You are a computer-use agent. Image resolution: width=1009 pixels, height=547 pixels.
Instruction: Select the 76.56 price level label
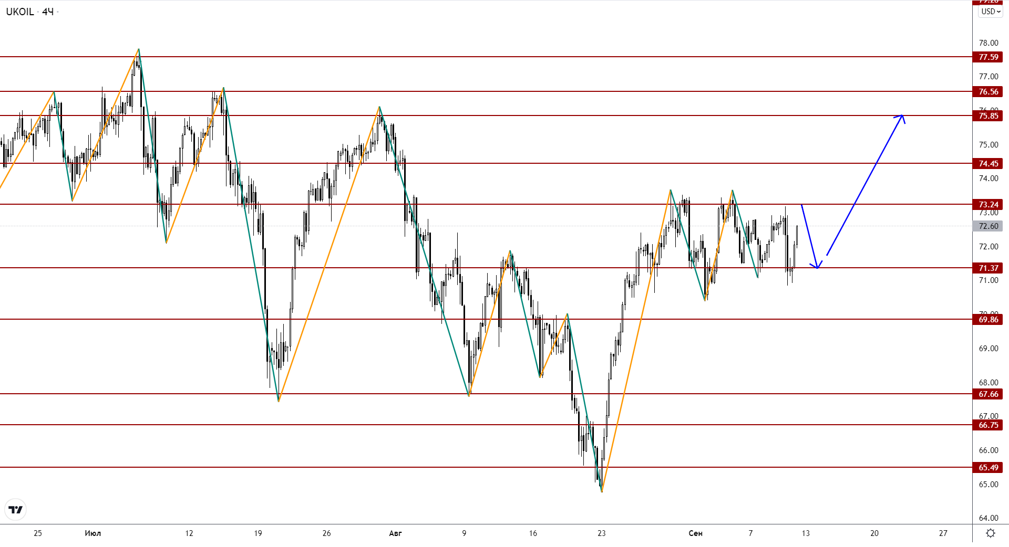point(988,92)
